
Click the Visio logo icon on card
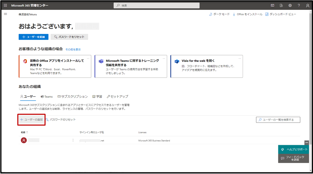pyautogui.click(x=177, y=61)
